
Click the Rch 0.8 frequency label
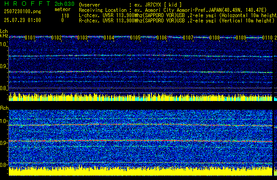4,165
